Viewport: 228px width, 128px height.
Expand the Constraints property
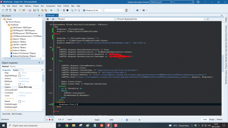(x=3, y=93)
